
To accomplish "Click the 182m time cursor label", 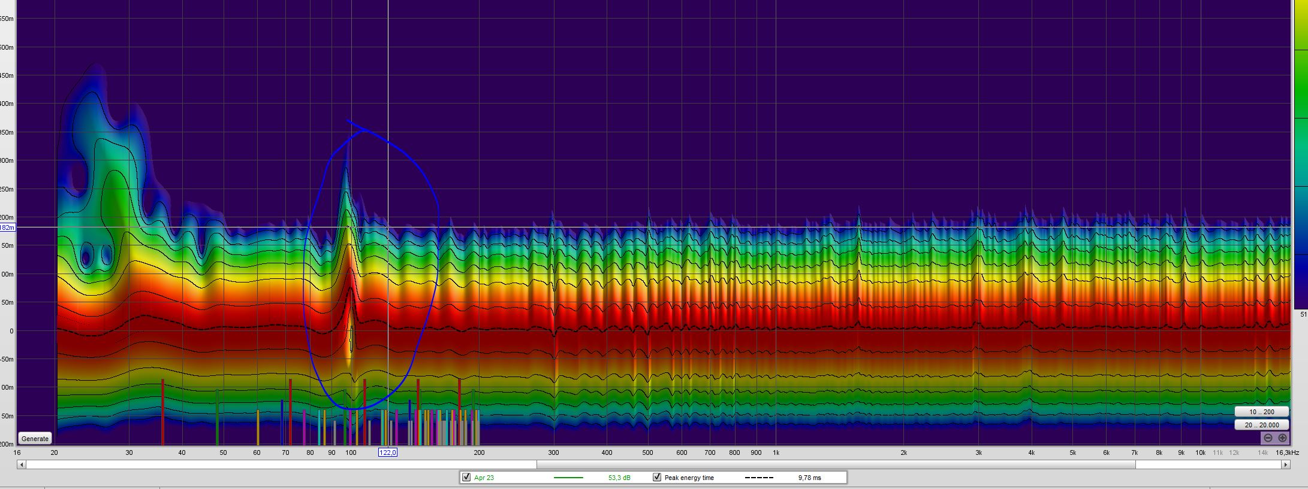I will tap(7, 227).
